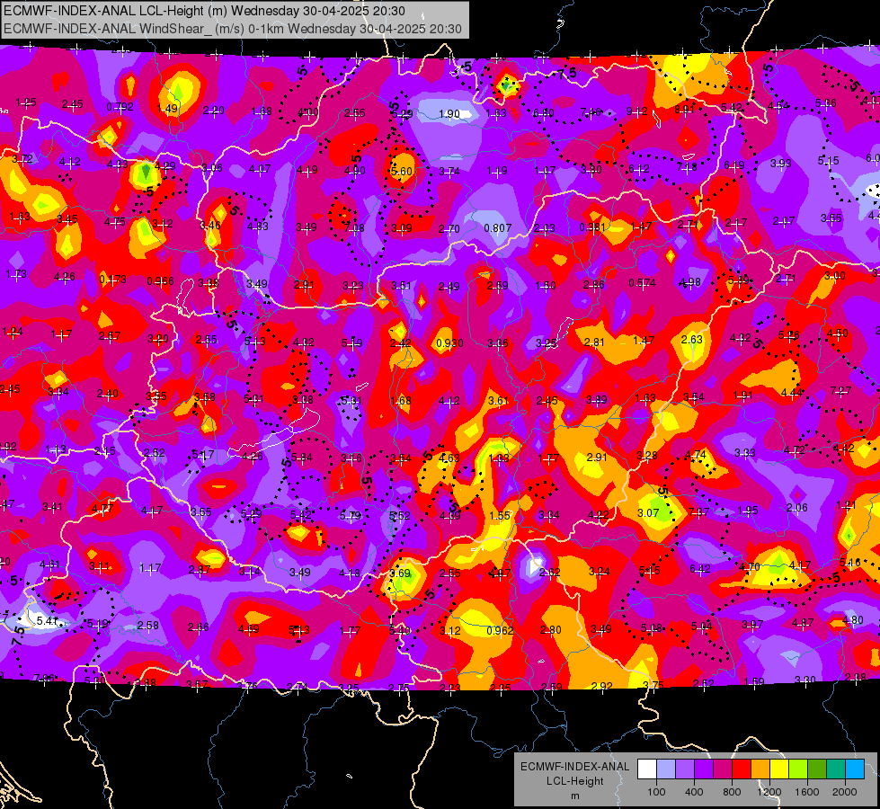Click the grid value 0.930
Screen dimensions: 880x809
449,342
